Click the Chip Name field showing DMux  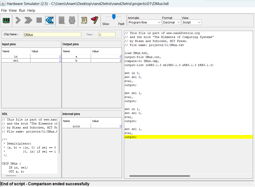52,34
